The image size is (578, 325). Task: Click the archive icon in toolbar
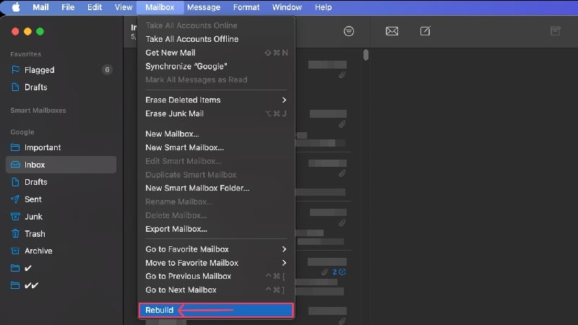pos(555,31)
